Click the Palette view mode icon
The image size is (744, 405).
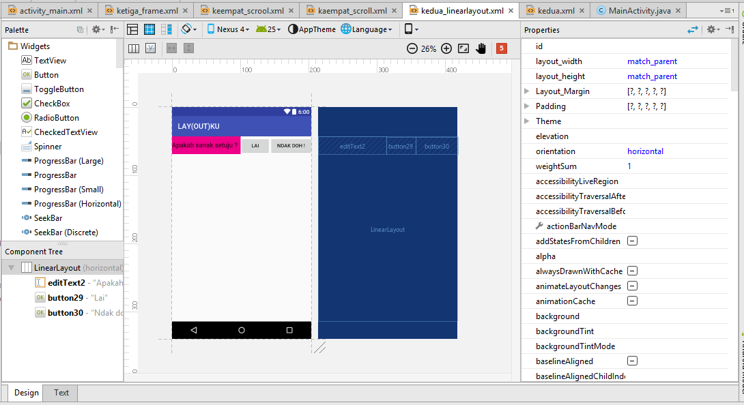coord(80,30)
